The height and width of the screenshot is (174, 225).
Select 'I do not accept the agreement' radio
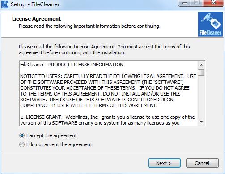tap(22, 144)
